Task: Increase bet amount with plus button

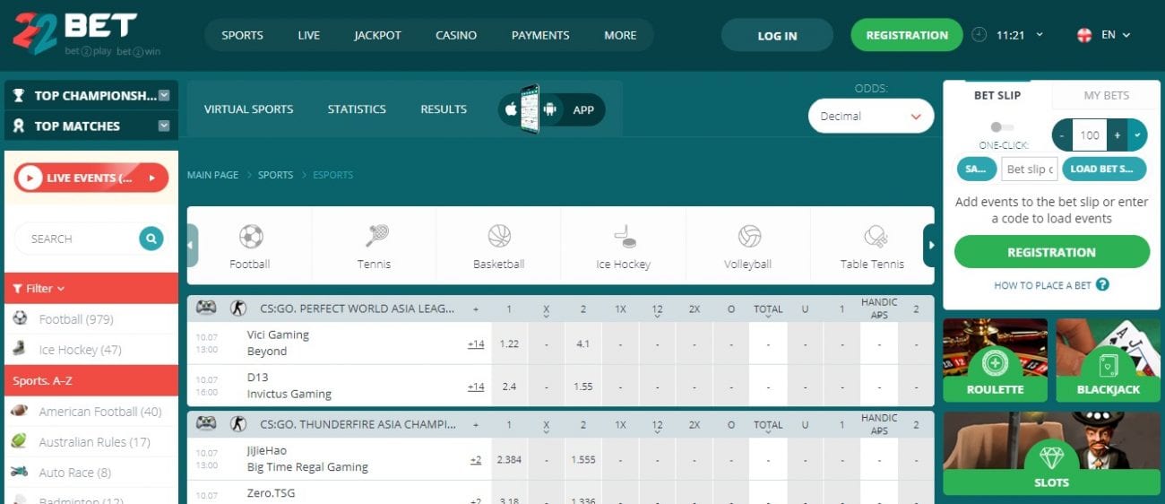Action: click(x=1118, y=135)
